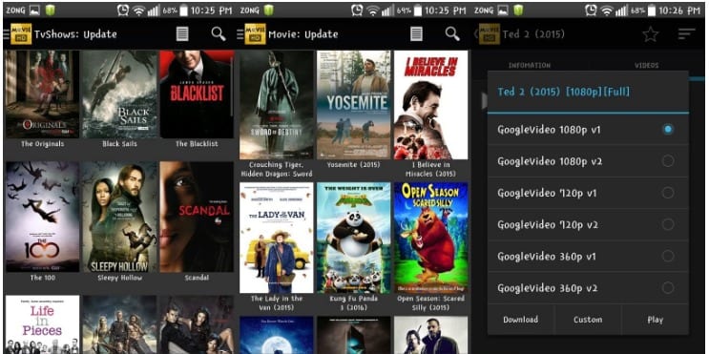
Task: Tap the Movie HD logo in Movie header
Action: (x=256, y=34)
